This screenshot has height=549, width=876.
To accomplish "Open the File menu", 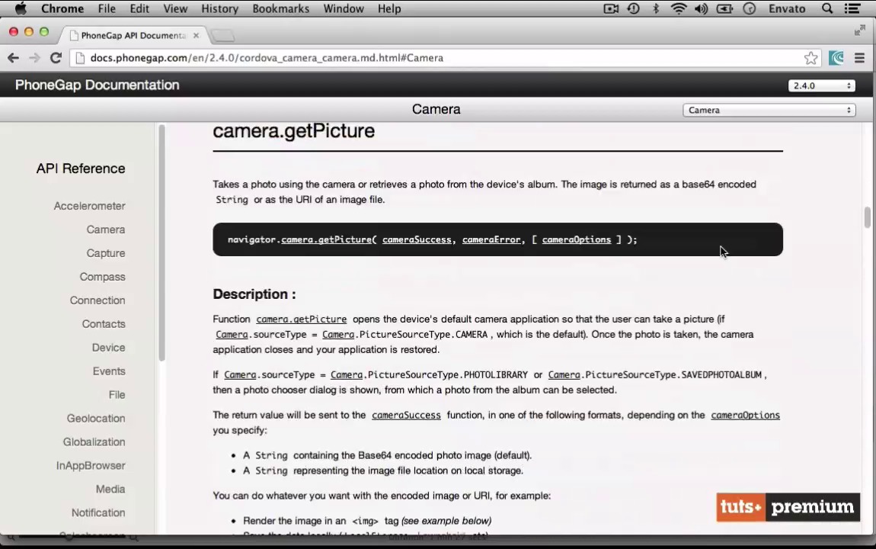I will click(106, 8).
